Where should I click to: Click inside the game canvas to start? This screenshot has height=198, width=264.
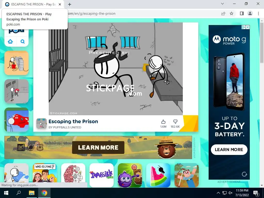click(116, 69)
